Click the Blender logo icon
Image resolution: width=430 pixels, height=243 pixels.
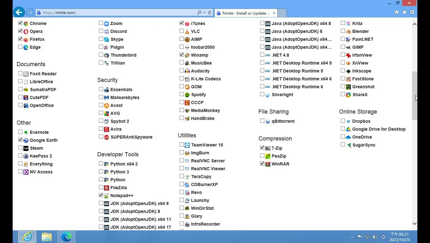348,32
